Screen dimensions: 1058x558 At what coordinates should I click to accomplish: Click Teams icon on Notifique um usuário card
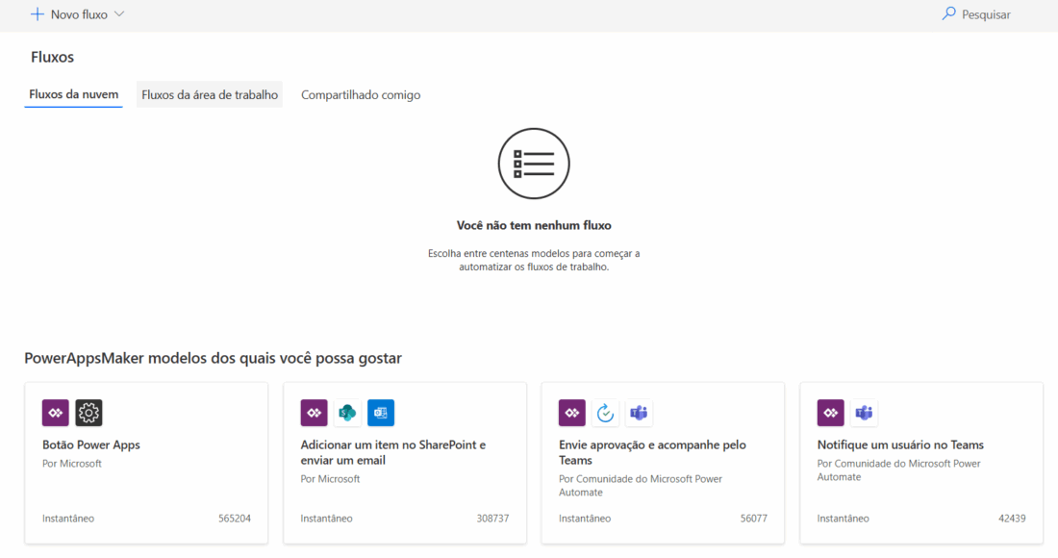tap(864, 413)
